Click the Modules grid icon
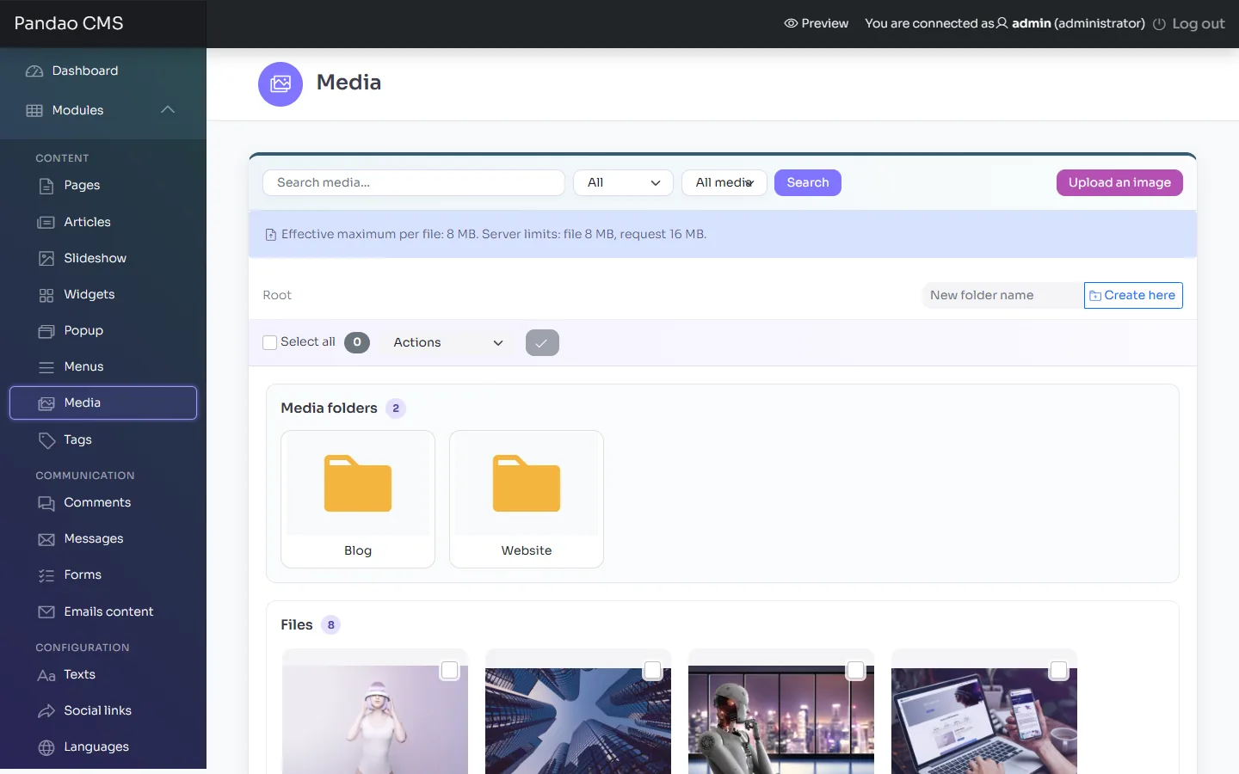 (x=34, y=111)
